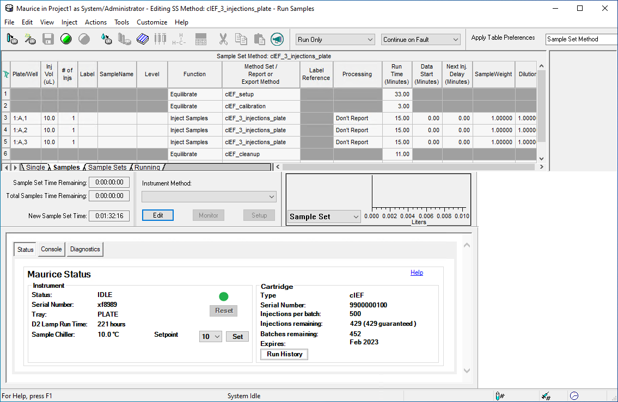Click the Monitor button
The width and height of the screenshot is (618, 402).
click(208, 215)
